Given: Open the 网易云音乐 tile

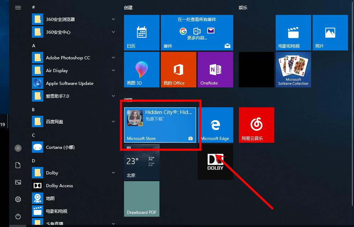Looking at the screenshot, I should [x=256, y=125].
